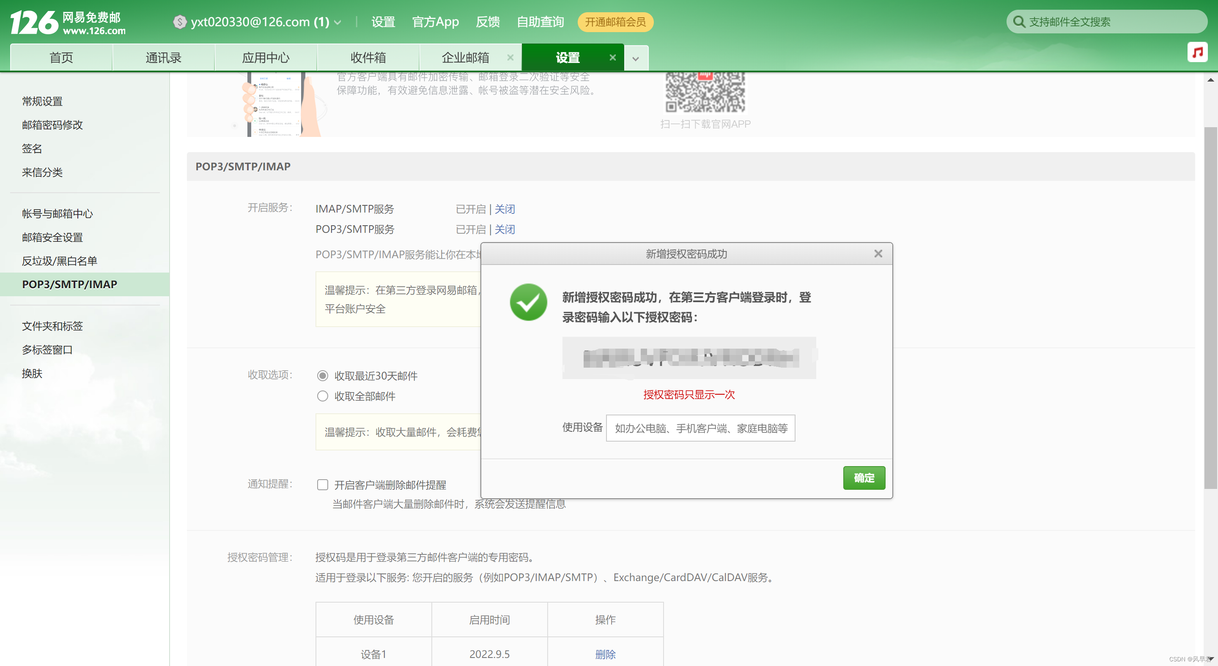Click the account badge icon beside the email
The width and height of the screenshot is (1218, 666).
(x=180, y=22)
